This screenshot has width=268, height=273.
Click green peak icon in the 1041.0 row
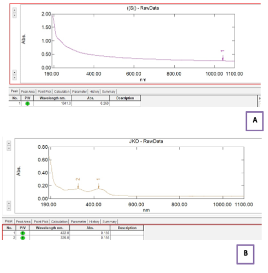click(x=27, y=104)
